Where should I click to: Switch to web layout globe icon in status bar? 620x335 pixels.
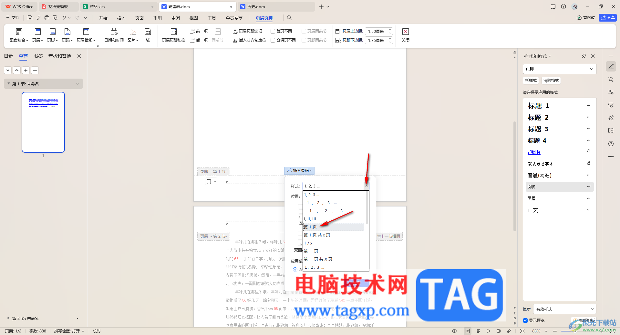[499, 331]
